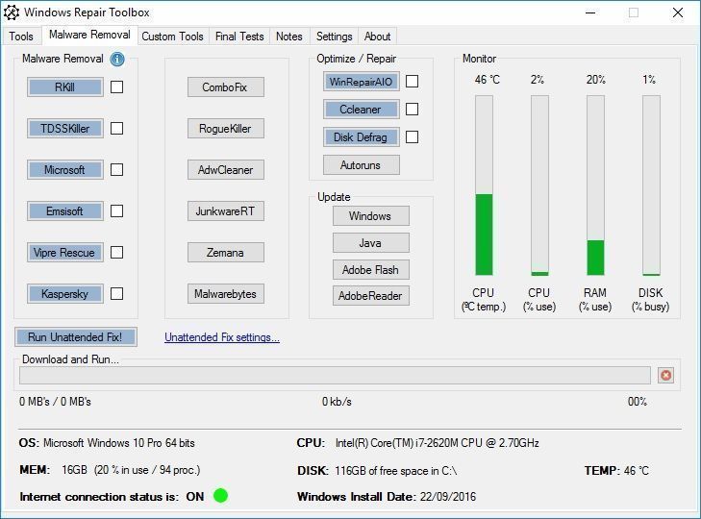Screen dimensions: 701x519
Task: Start Ccleaner
Action: [x=362, y=109]
